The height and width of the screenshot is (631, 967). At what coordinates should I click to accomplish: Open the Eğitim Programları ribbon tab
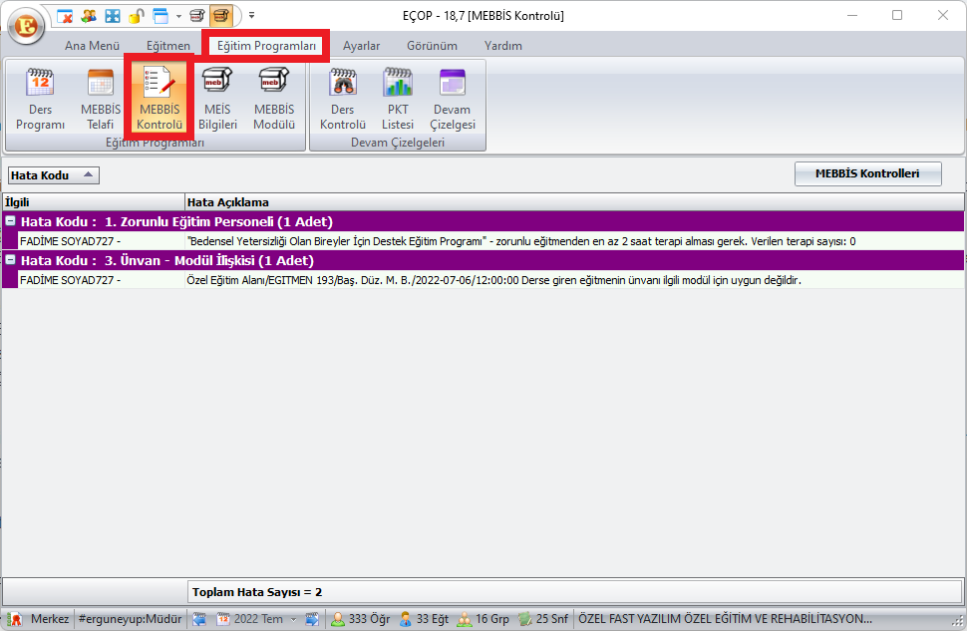[266, 46]
